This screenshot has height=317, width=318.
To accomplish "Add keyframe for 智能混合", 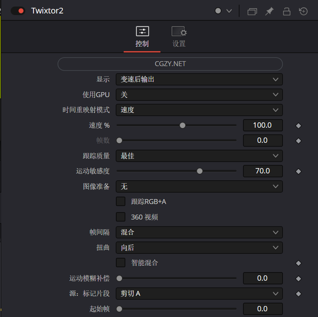I will pos(298,263).
